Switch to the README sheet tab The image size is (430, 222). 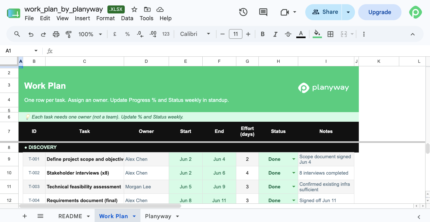tap(70, 216)
